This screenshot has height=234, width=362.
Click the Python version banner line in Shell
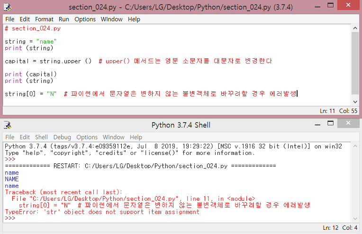pyautogui.click(x=173, y=146)
